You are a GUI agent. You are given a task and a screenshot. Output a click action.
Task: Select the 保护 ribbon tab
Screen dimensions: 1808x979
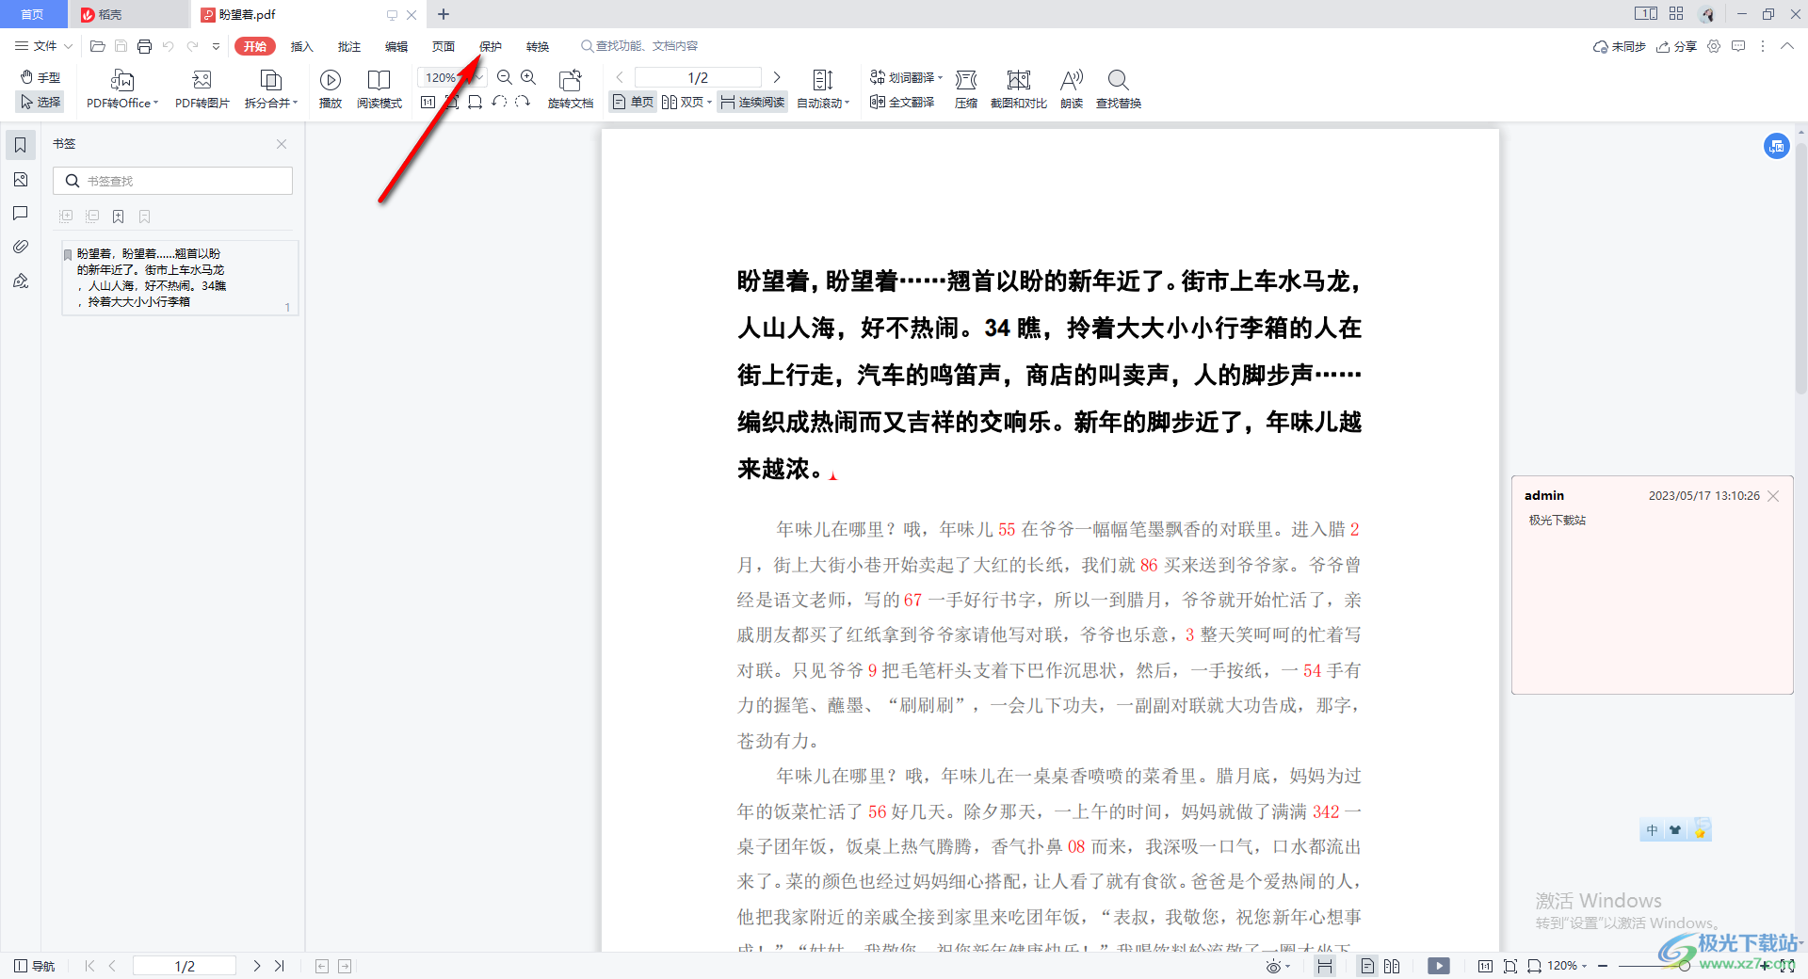(491, 46)
